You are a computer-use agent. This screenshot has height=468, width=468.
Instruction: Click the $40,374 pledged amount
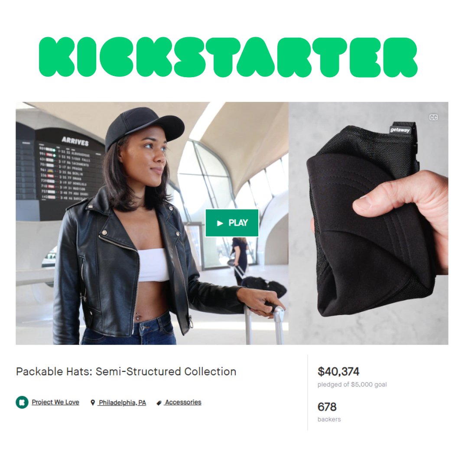point(338,371)
